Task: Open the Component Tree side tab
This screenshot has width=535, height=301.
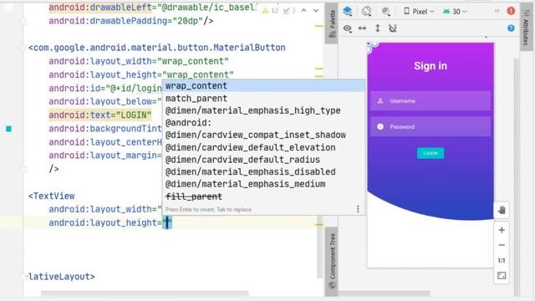Action: pos(332,261)
